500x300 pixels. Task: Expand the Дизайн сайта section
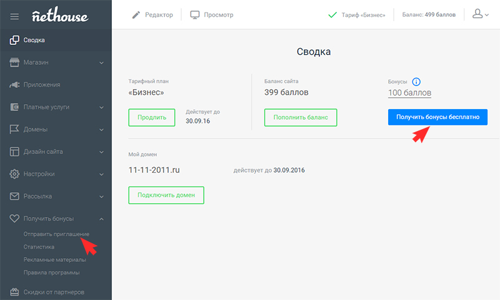coord(101,152)
